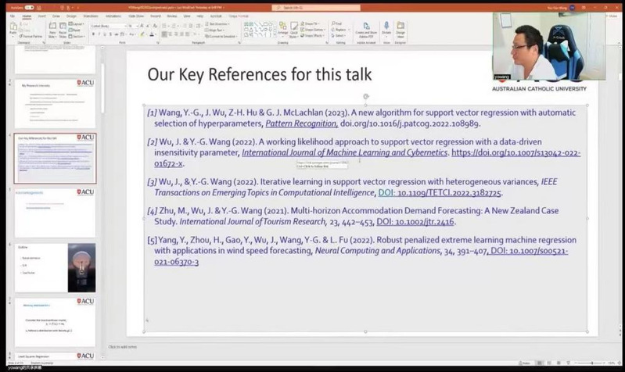This screenshot has height=372, width=625.
Task: Click the Clear All Formatting icon
Action: point(155,26)
